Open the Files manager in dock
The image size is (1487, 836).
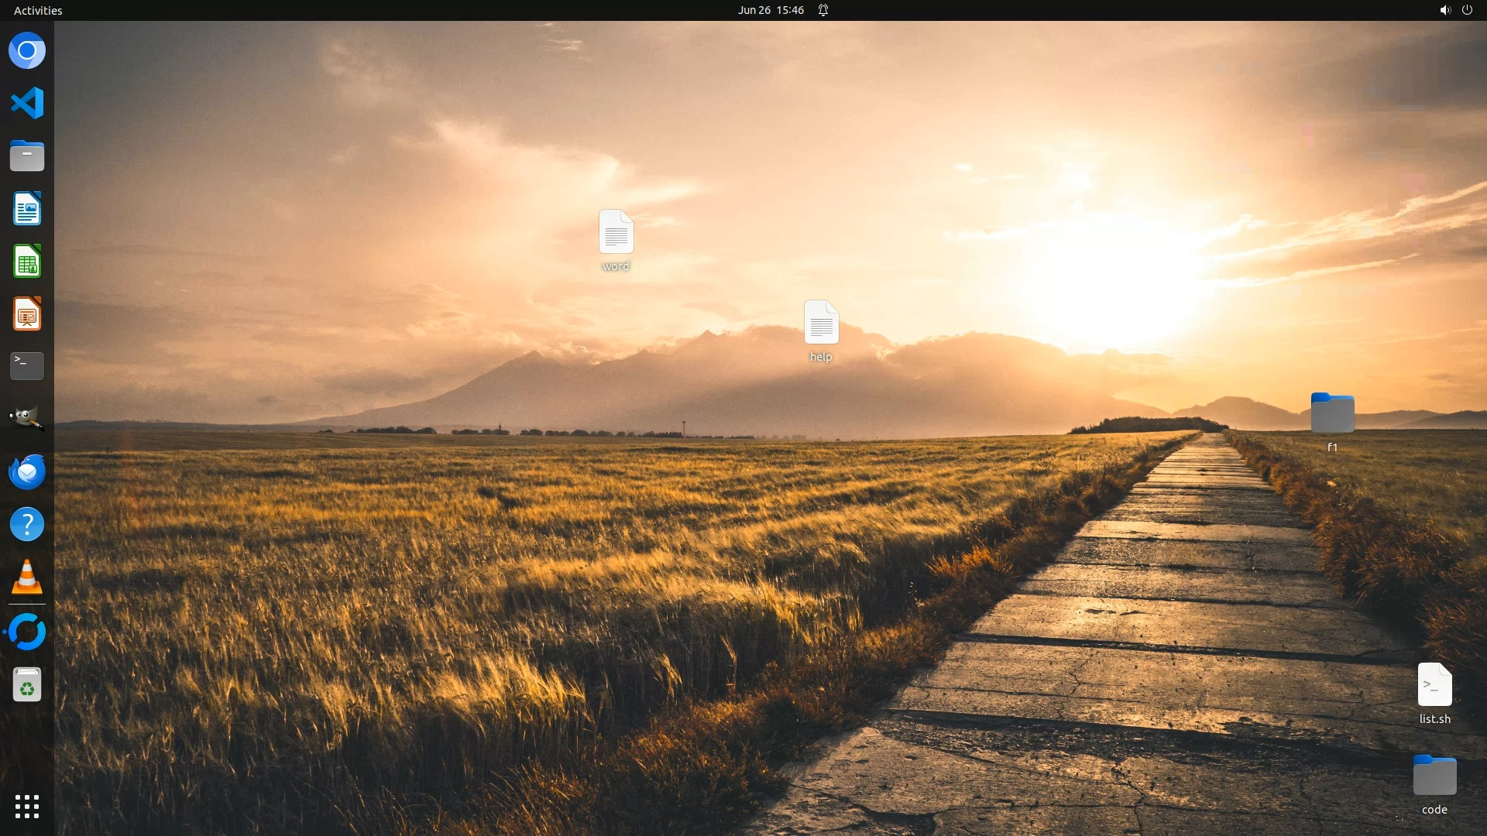(x=27, y=156)
